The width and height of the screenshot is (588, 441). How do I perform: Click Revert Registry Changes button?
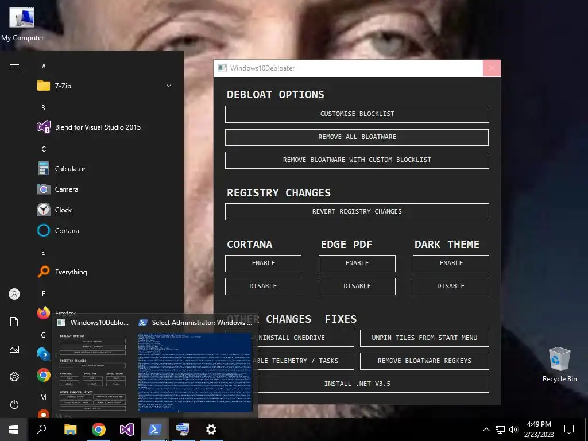pyautogui.click(x=357, y=211)
